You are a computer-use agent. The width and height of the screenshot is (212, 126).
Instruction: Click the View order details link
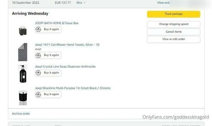pyautogui.click(x=163, y=3)
